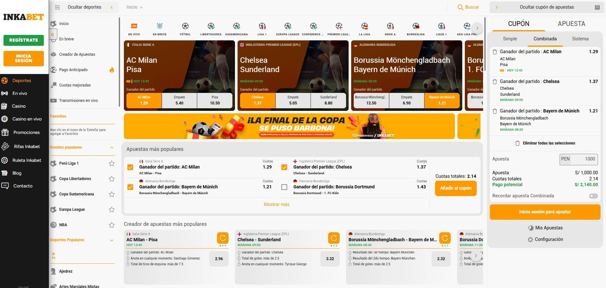Toggle Recordar apuesta Combinada switch
This screenshot has width=606, height=288.
tap(593, 196)
